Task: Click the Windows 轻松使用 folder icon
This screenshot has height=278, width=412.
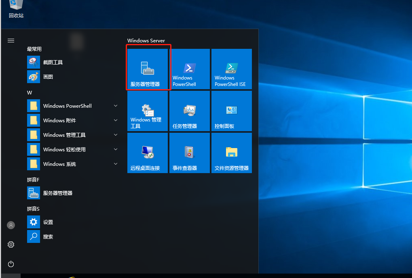Action: [34, 149]
